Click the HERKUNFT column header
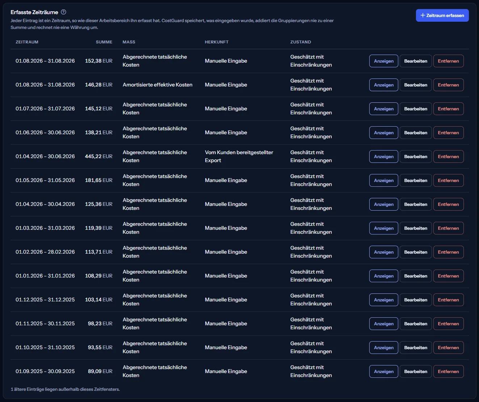Image resolution: width=479 pixels, height=402 pixels. pyautogui.click(x=217, y=42)
